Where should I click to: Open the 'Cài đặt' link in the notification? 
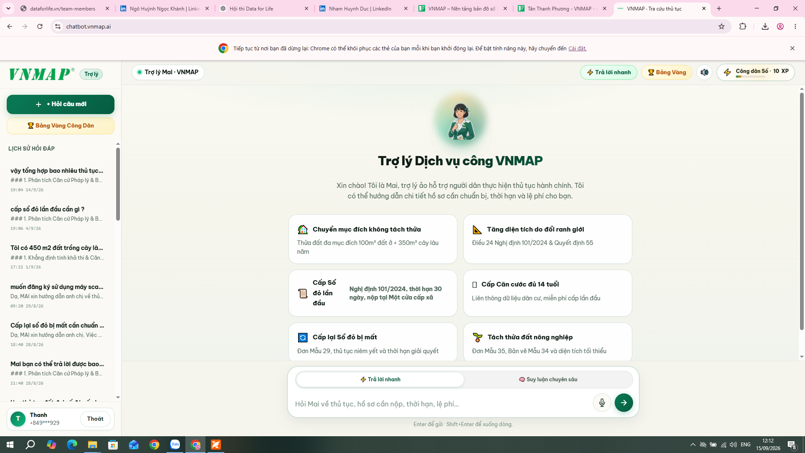coord(577,48)
